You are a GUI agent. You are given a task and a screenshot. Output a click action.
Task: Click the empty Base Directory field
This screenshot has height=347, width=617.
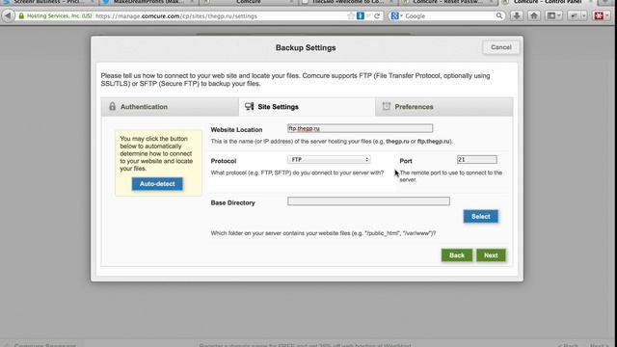click(368, 201)
